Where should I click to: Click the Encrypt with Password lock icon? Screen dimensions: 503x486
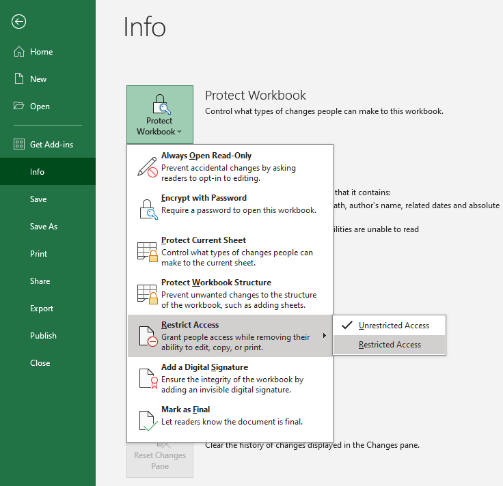[x=148, y=209]
